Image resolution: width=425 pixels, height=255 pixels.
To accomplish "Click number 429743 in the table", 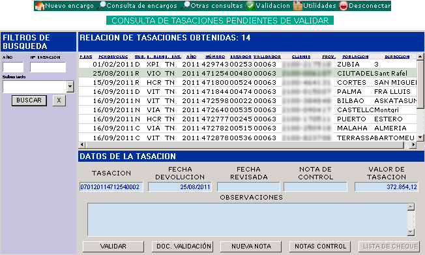I will 215,65.
